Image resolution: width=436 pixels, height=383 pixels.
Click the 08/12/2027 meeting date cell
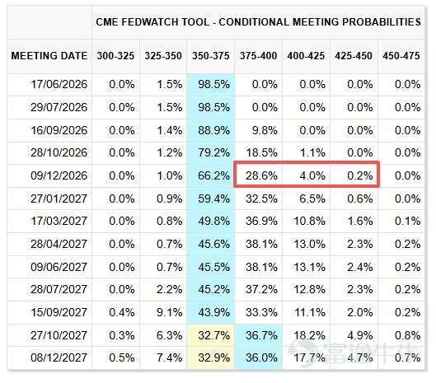[x=49, y=357]
